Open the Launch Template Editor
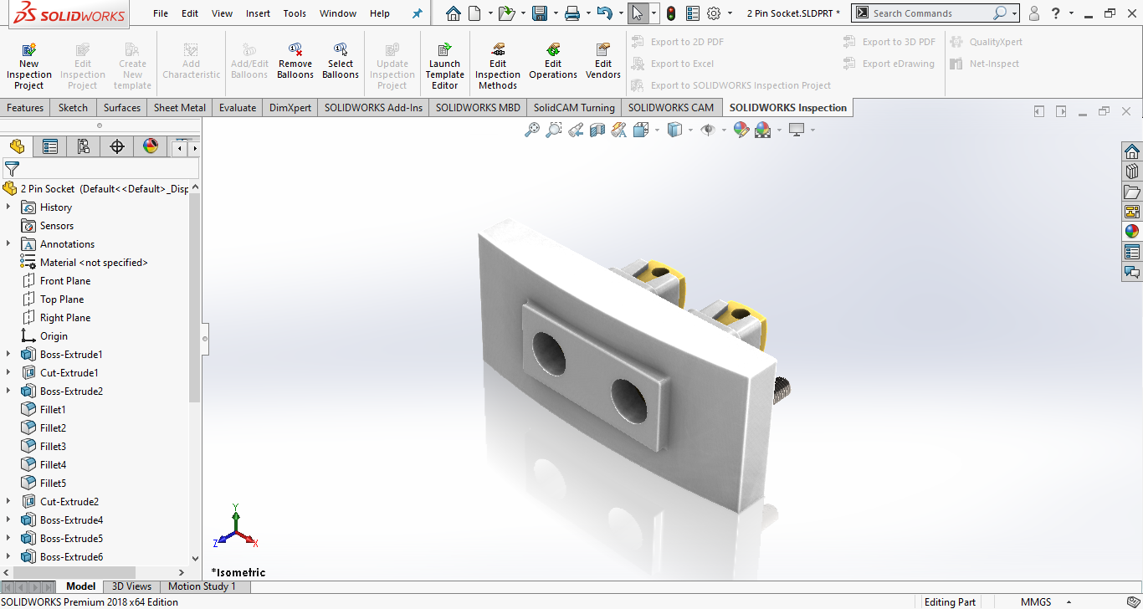Viewport: 1143px width, 609px height. point(445,67)
